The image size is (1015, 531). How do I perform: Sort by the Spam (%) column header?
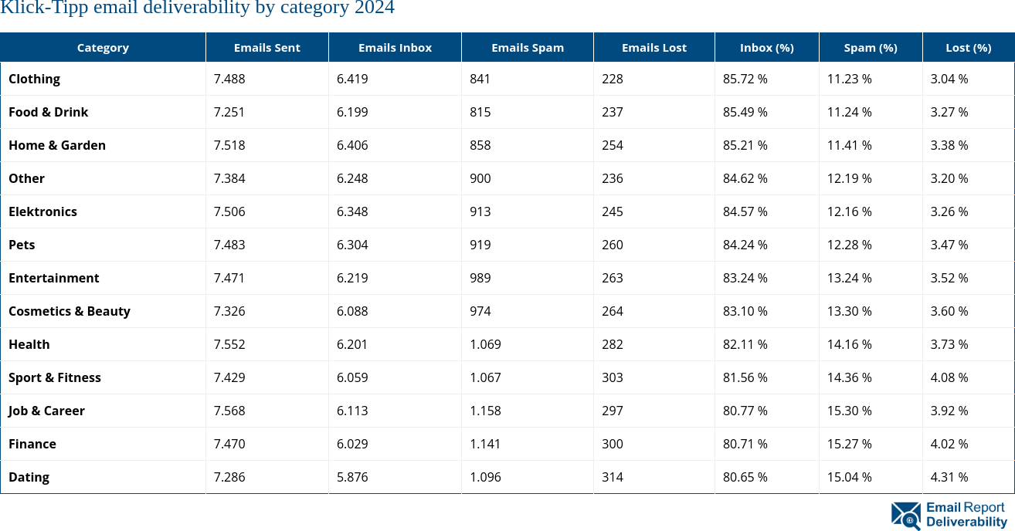pyautogui.click(x=871, y=47)
